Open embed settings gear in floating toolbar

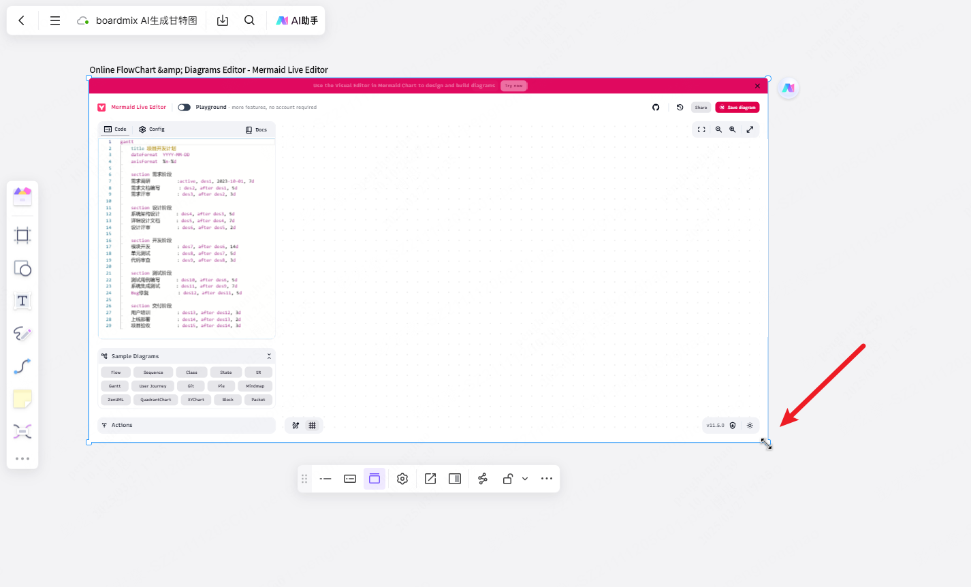pyautogui.click(x=402, y=479)
